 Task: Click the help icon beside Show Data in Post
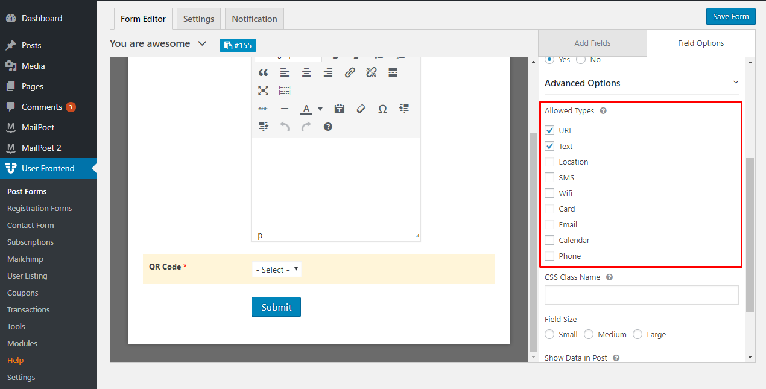coord(616,358)
